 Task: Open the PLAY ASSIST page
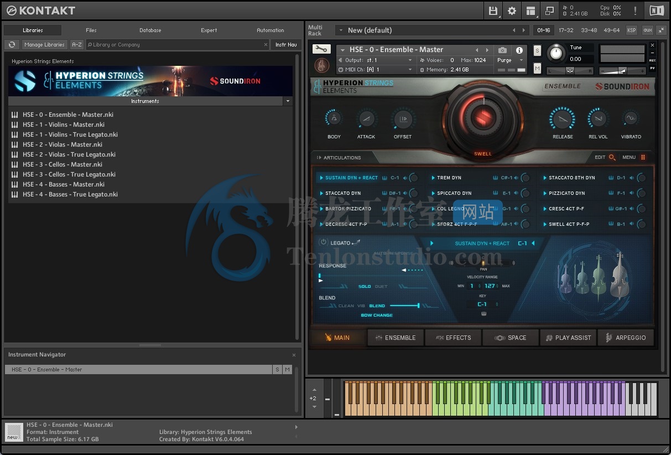(x=568, y=338)
